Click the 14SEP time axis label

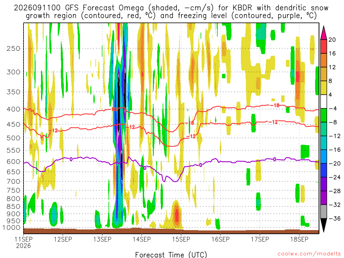tap(142, 239)
